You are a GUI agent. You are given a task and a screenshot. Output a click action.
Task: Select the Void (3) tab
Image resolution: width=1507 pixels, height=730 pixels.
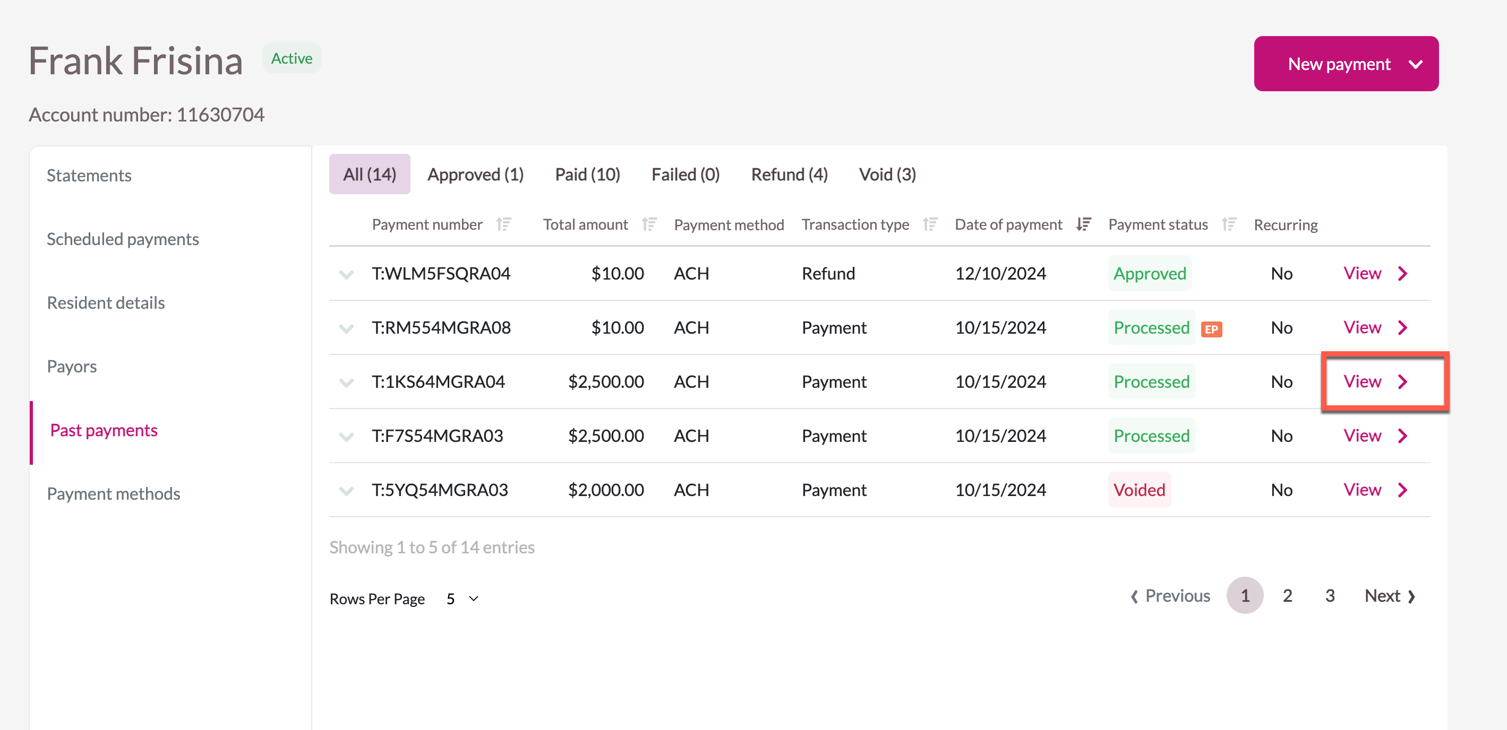(887, 174)
